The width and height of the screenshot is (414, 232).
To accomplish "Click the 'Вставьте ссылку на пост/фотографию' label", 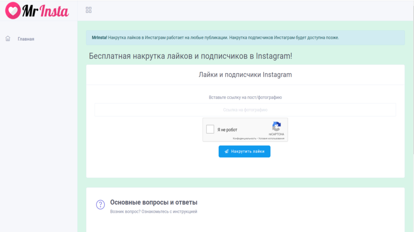I will click(245, 97).
